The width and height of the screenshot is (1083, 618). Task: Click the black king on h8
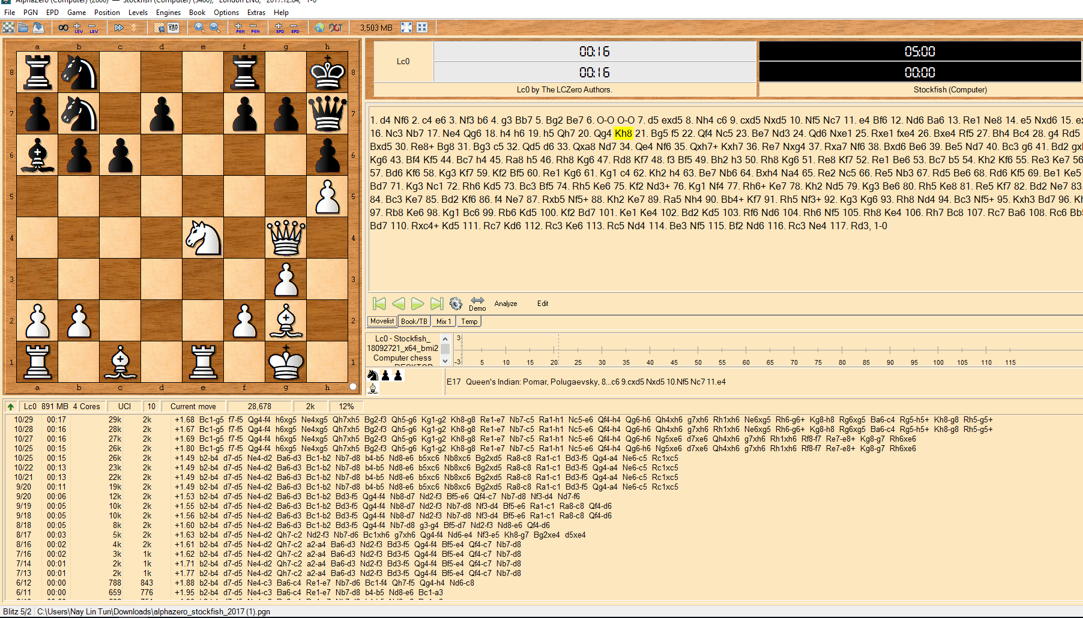(327, 72)
